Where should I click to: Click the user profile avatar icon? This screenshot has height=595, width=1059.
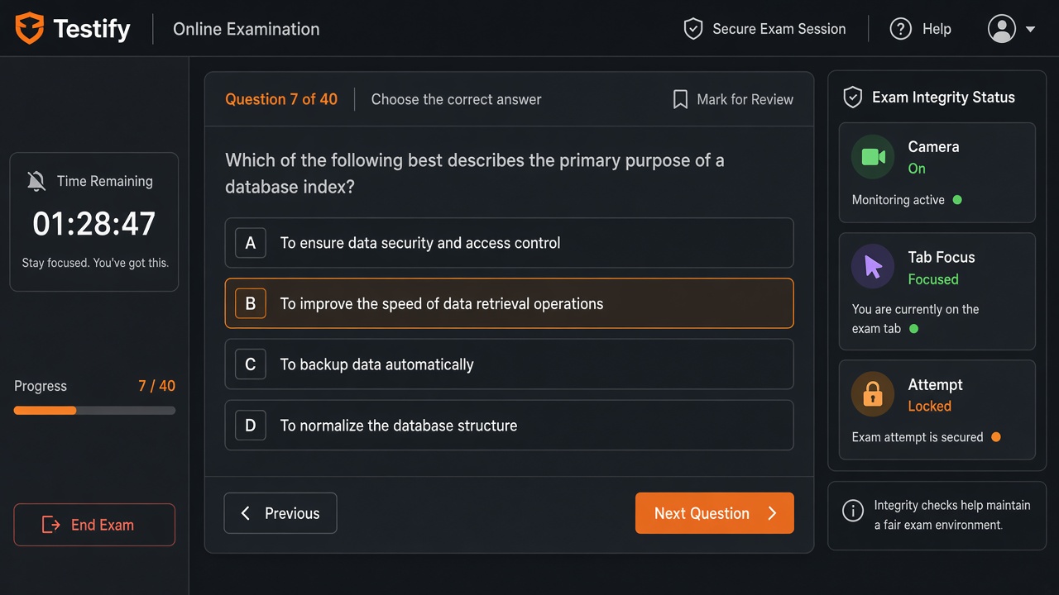pos(1002,29)
